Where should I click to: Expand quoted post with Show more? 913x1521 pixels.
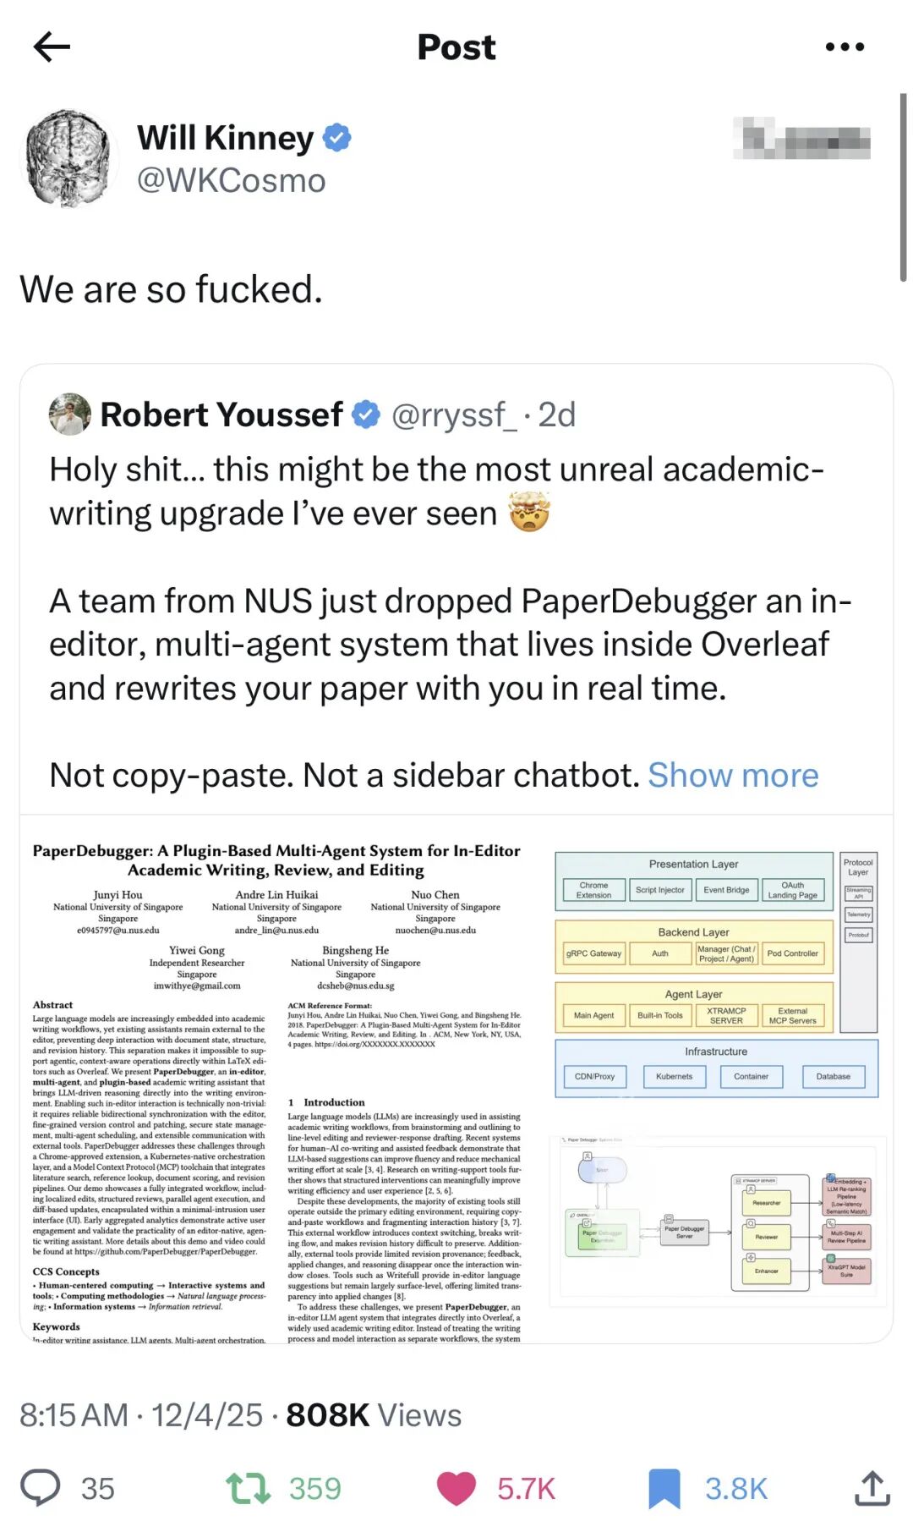click(x=733, y=775)
